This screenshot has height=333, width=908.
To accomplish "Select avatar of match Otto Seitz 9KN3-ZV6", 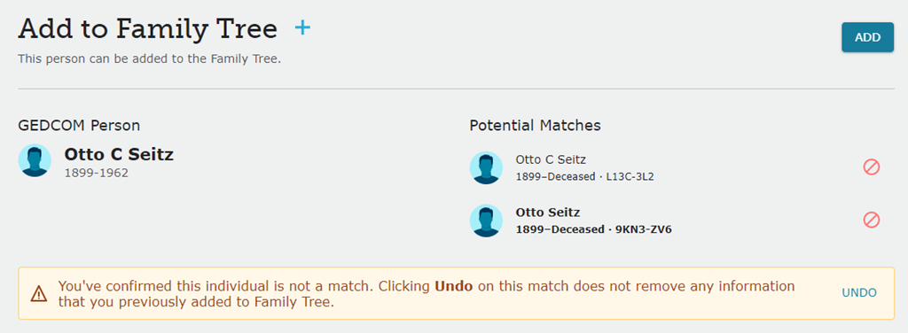I will [x=486, y=221].
